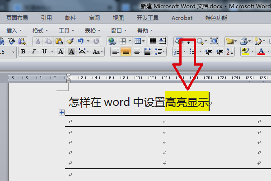Copy the selection using the Copy icon
The height and width of the screenshot is (181, 271).
(48, 41)
